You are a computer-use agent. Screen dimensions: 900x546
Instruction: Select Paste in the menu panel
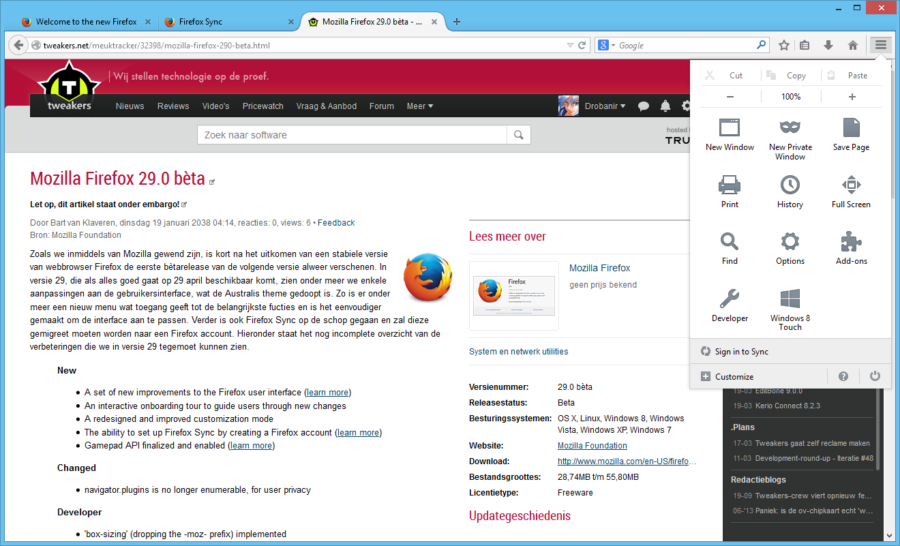849,76
